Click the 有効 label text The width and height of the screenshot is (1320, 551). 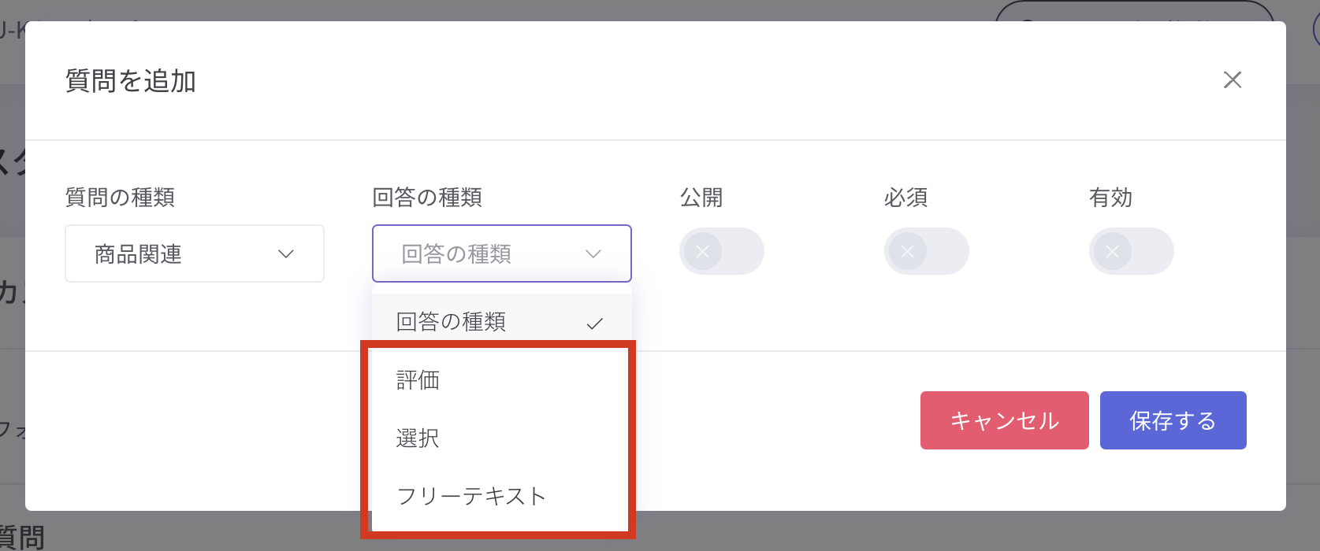(1110, 197)
